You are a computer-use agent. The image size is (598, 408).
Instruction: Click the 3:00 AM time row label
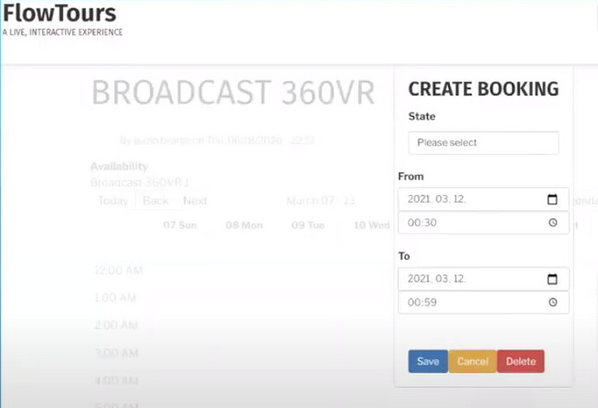[116, 353]
